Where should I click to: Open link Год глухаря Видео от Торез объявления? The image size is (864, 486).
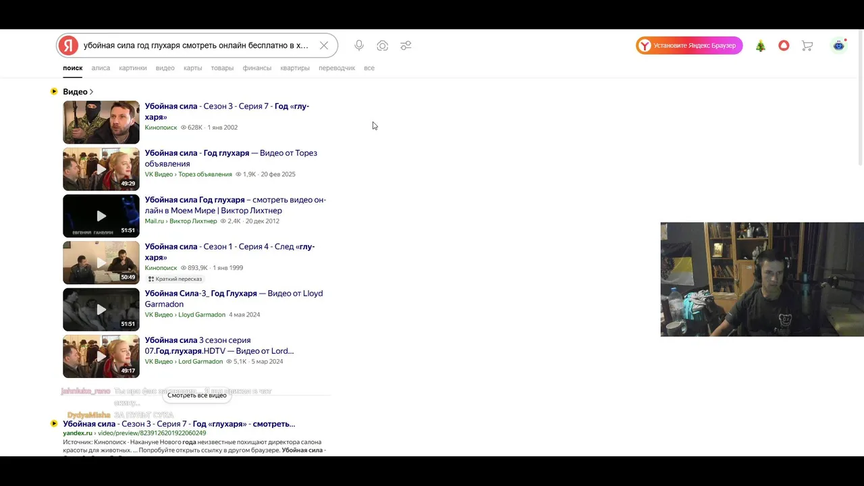[x=231, y=158]
